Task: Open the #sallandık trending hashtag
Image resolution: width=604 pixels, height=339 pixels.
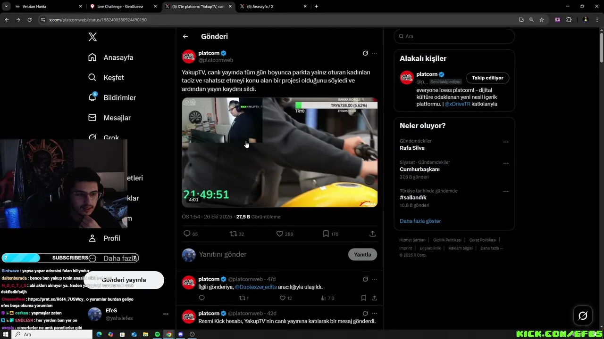Action: coord(413,198)
